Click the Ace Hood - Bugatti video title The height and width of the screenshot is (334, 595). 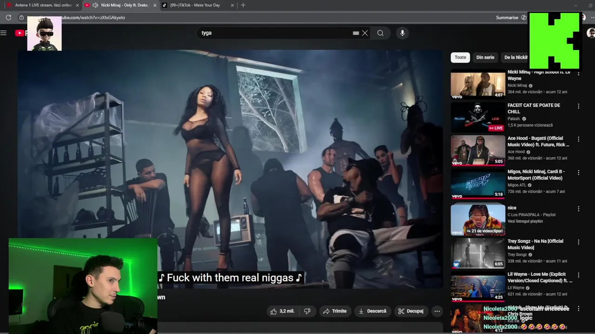538,141
